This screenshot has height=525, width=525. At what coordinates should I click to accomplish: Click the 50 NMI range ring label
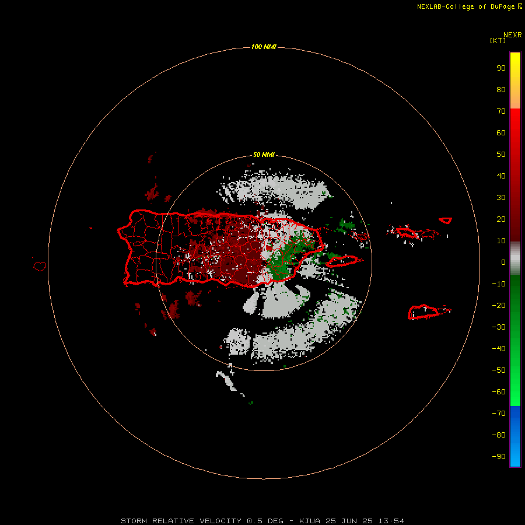(264, 155)
